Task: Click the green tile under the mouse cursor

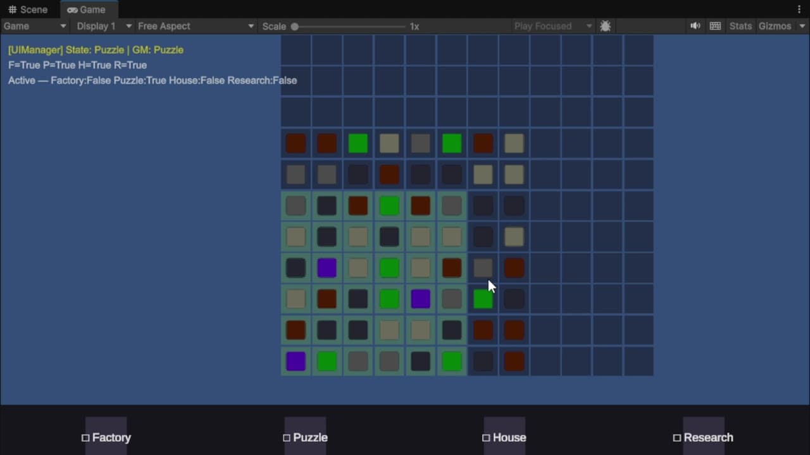Action: click(x=483, y=299)
